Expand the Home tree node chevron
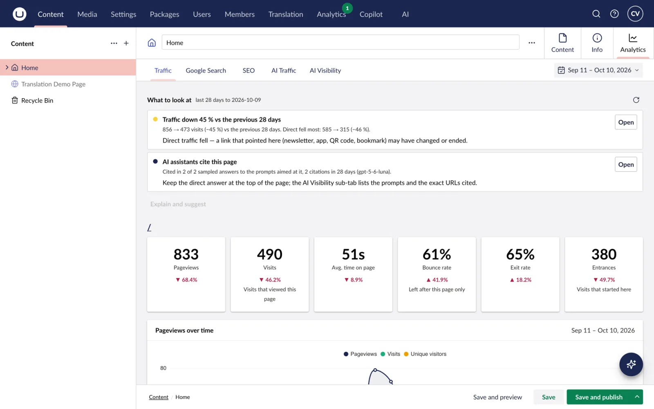This screenshot has height=409, width=654. click(7, 67)
